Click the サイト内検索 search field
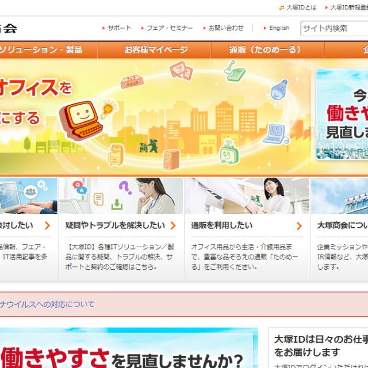The width and height of the screenshot is (368, 368). pyautogui.click(x=333, y=28)
